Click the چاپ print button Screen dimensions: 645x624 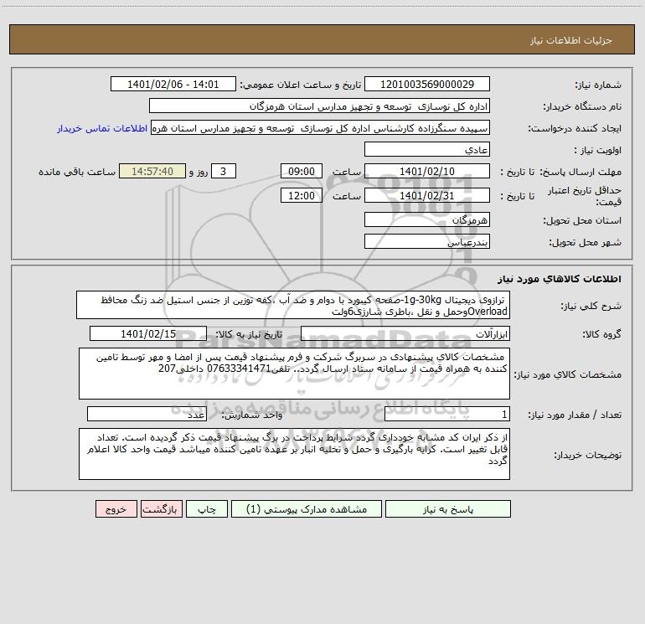tap(207, 509)
